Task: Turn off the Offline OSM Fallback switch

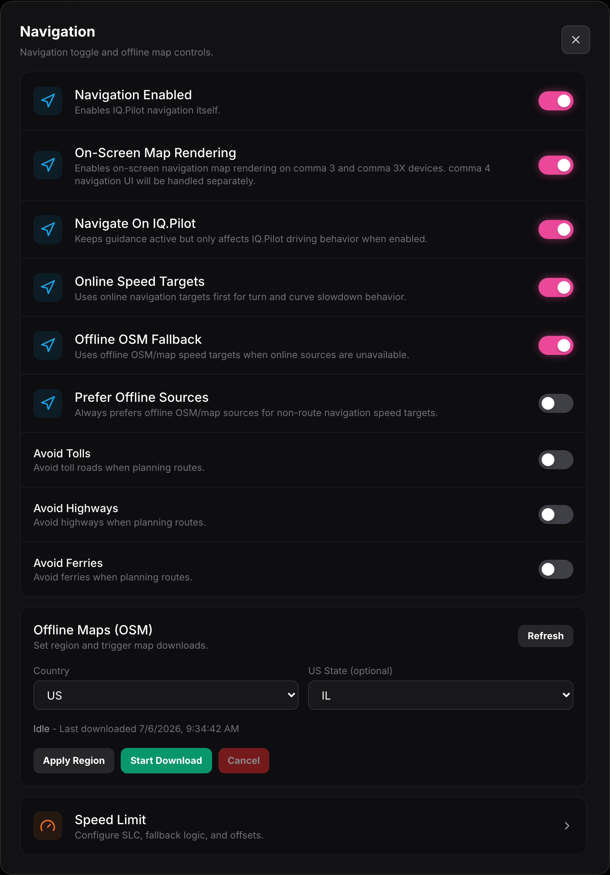Action: [x=556, y=345]
